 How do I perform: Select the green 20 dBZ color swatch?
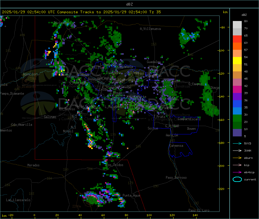[x=237, y=118]
